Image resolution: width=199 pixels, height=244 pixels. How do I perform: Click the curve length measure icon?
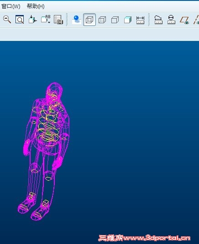(158, 20)
